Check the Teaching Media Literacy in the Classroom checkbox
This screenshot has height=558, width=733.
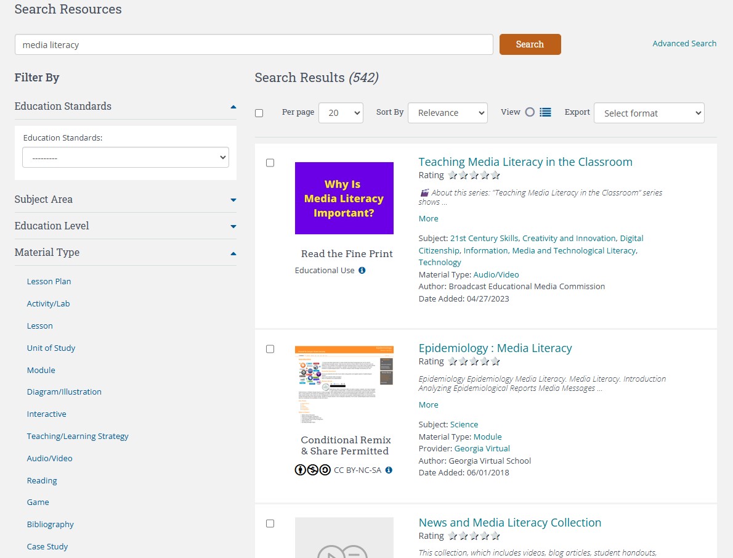click(x=270, y=163)
